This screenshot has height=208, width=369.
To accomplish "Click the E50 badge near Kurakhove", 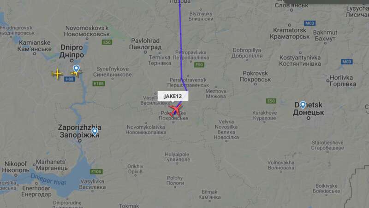I will pyautogui.click(x=271, y=101).
